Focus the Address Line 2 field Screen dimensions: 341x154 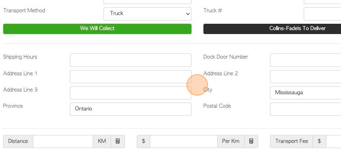point(305,76)
